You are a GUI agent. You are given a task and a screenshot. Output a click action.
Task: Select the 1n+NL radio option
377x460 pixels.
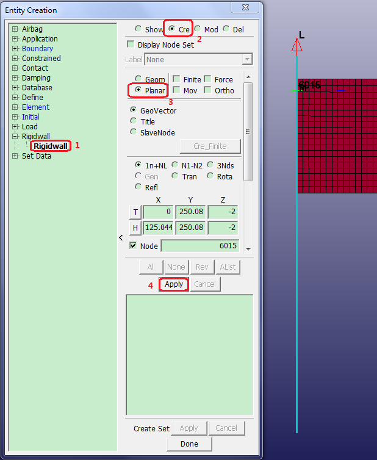(138, 165)
